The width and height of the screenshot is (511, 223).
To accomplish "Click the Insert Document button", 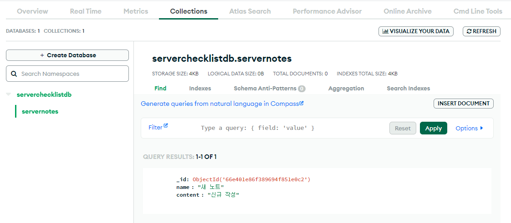I will click(x=464, y=104).
